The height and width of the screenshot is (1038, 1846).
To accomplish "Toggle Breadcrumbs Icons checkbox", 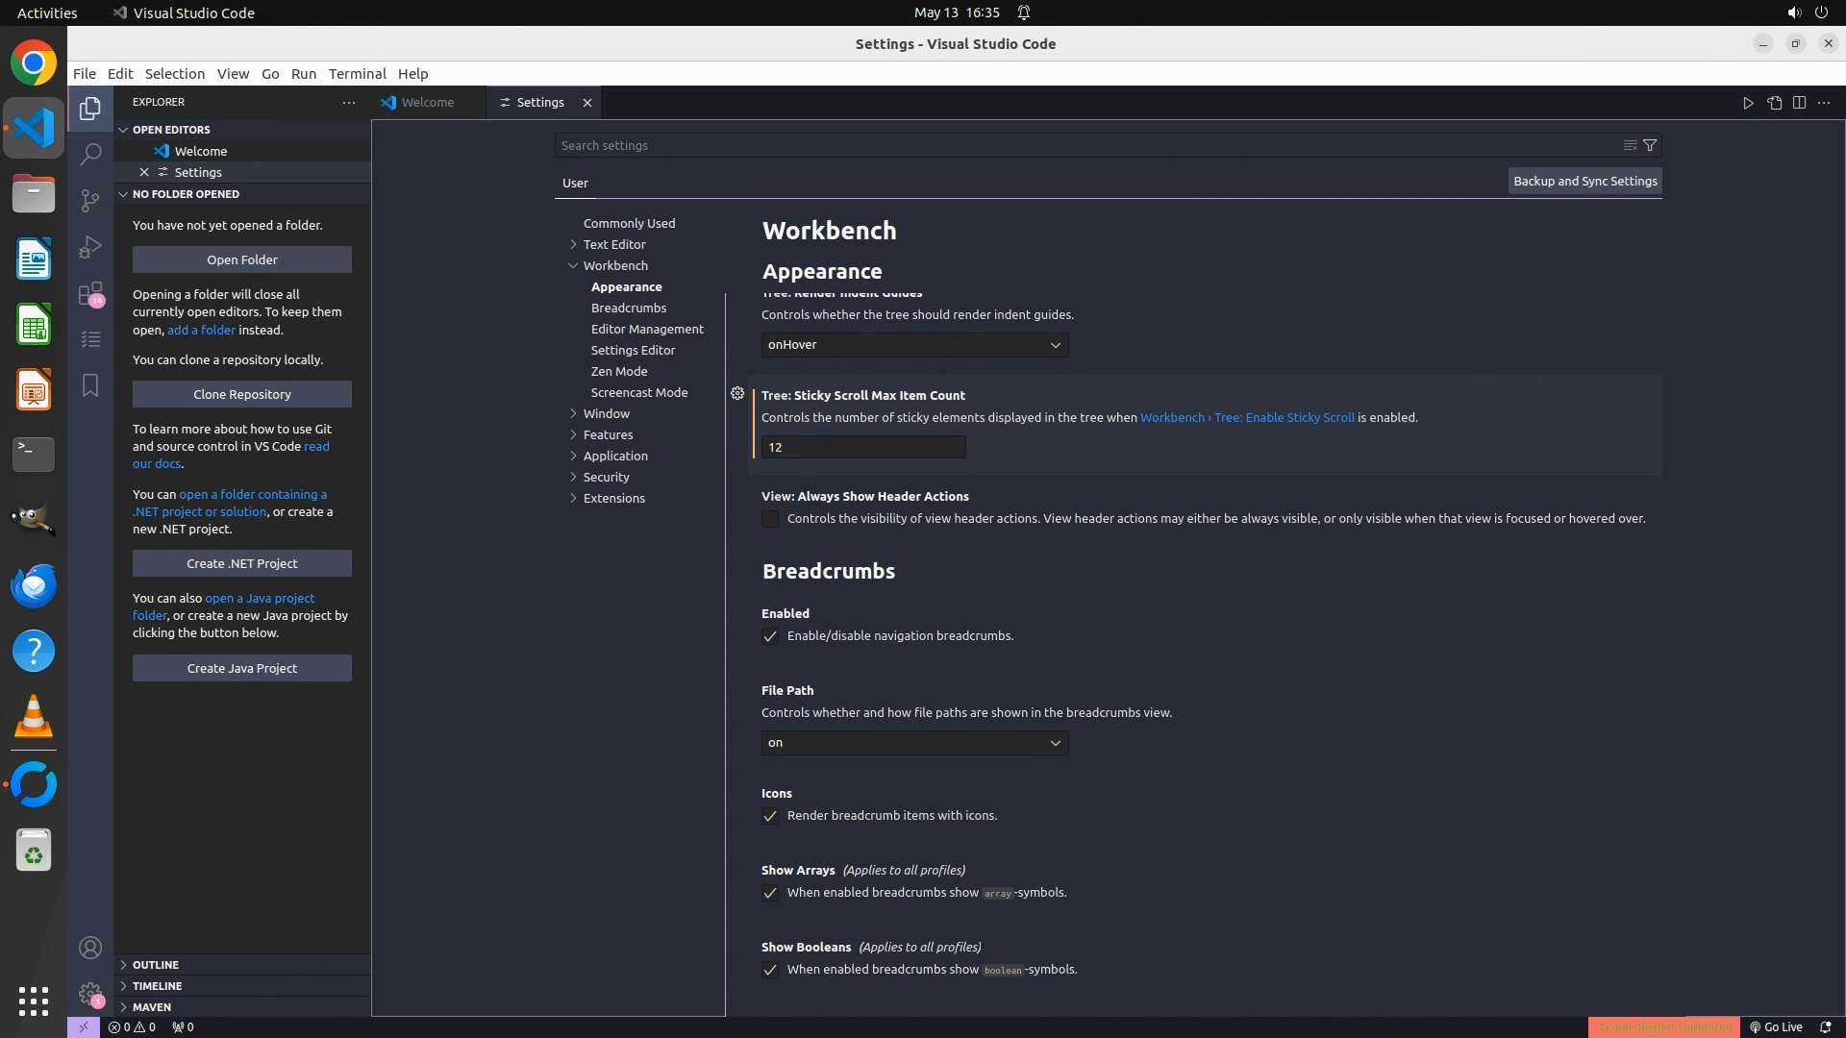I will (x=770, y=816).
